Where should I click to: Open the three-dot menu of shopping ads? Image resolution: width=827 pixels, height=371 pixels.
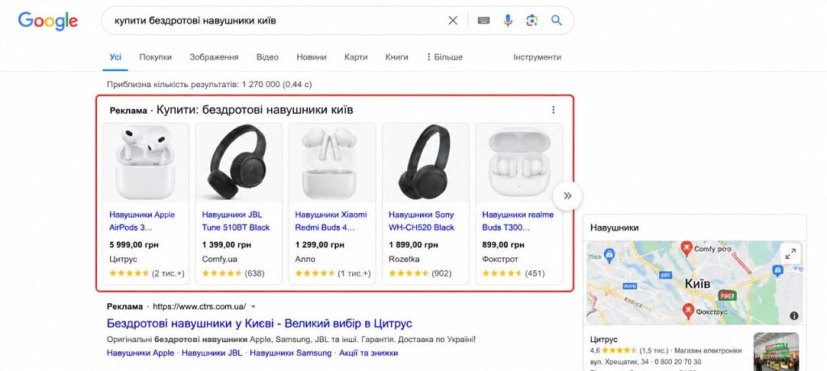click(x=553, y=110)
